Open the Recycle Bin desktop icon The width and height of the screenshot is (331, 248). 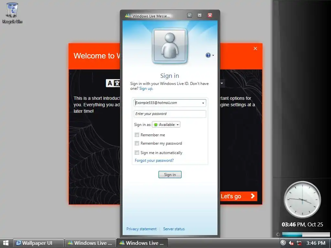[x=12, y=13]
